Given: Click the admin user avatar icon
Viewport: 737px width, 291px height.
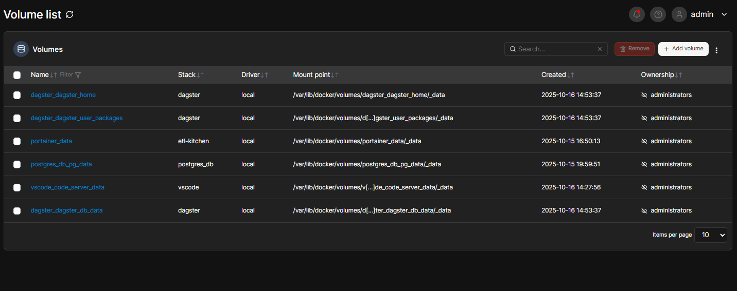Looking at the screenshot, I should tap(679, 14).
